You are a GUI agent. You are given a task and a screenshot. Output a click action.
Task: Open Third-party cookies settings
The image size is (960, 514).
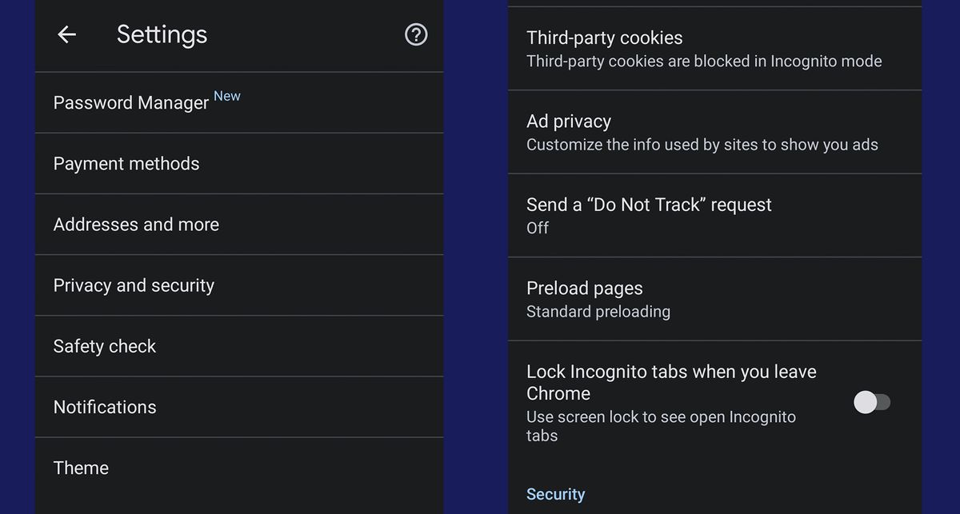pos(604,38)
